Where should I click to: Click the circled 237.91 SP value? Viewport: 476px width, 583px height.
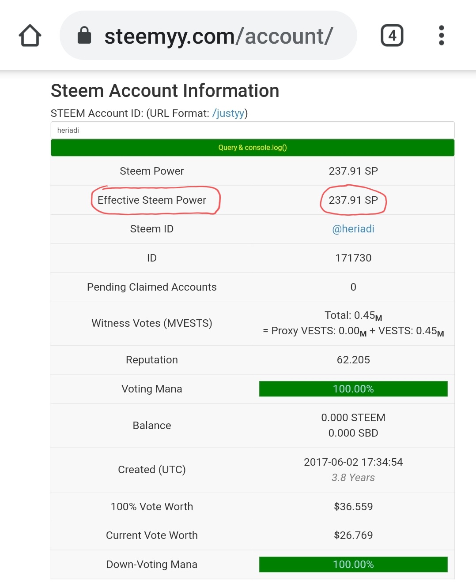click(353, 200)
